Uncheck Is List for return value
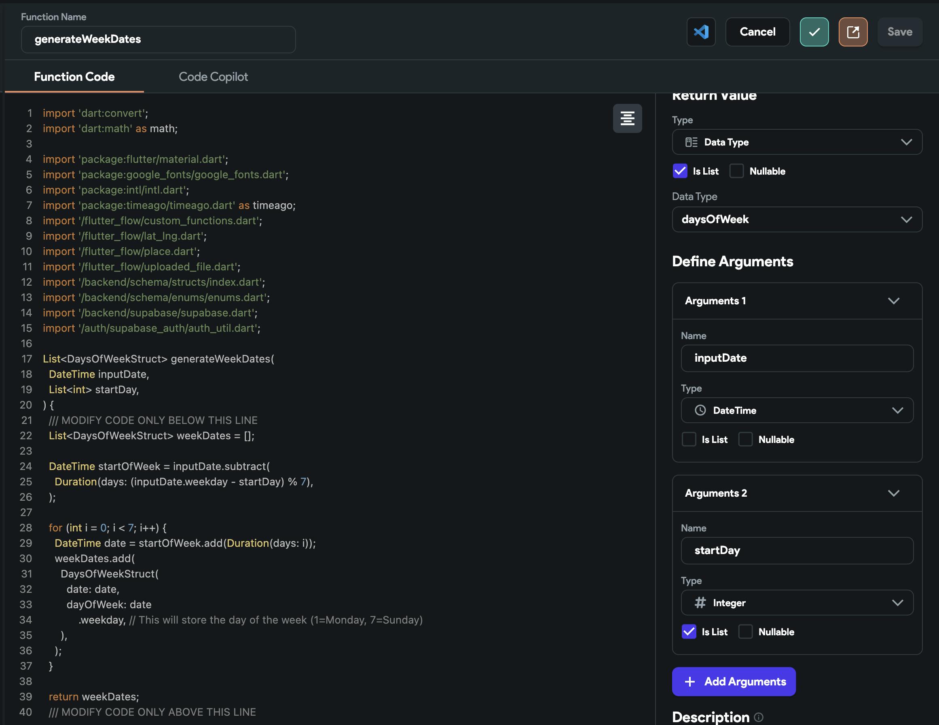 pyautogui.click(x=680, y=171)
